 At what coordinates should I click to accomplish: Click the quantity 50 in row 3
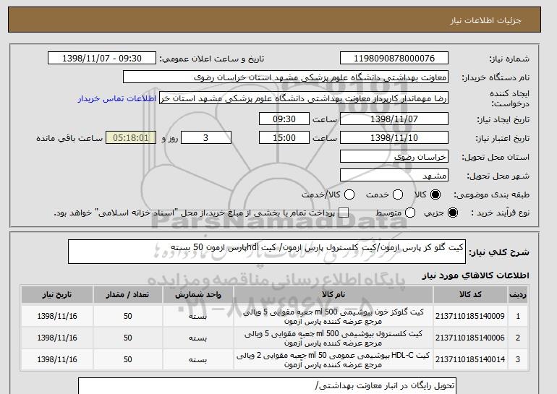tap(128, 359)
